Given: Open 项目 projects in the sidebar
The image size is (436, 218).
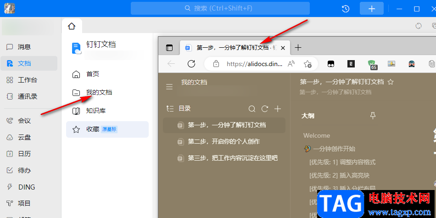Looking at the screenshot, I should (x=29, y=203).
